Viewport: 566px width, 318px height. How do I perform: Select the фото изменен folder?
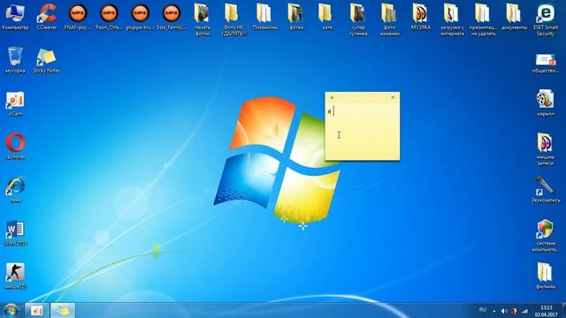click(x=389, y=19)
